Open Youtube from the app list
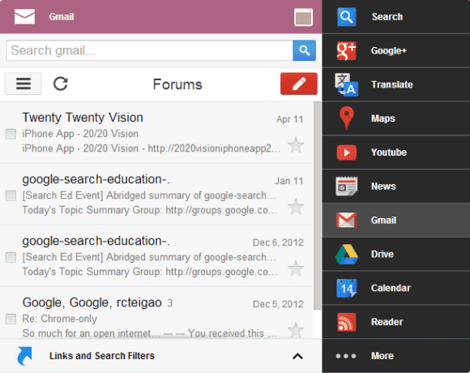This screenshot has width=470, height=373. [347, 152]
